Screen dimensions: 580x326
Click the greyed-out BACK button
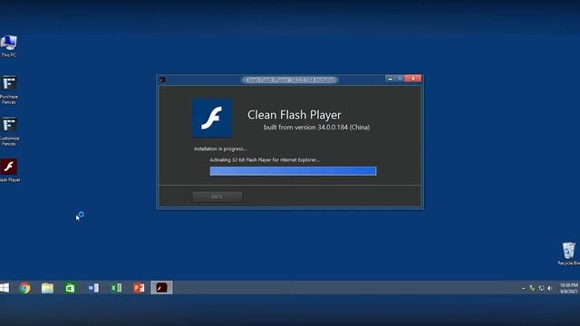[x=217, y=197]
